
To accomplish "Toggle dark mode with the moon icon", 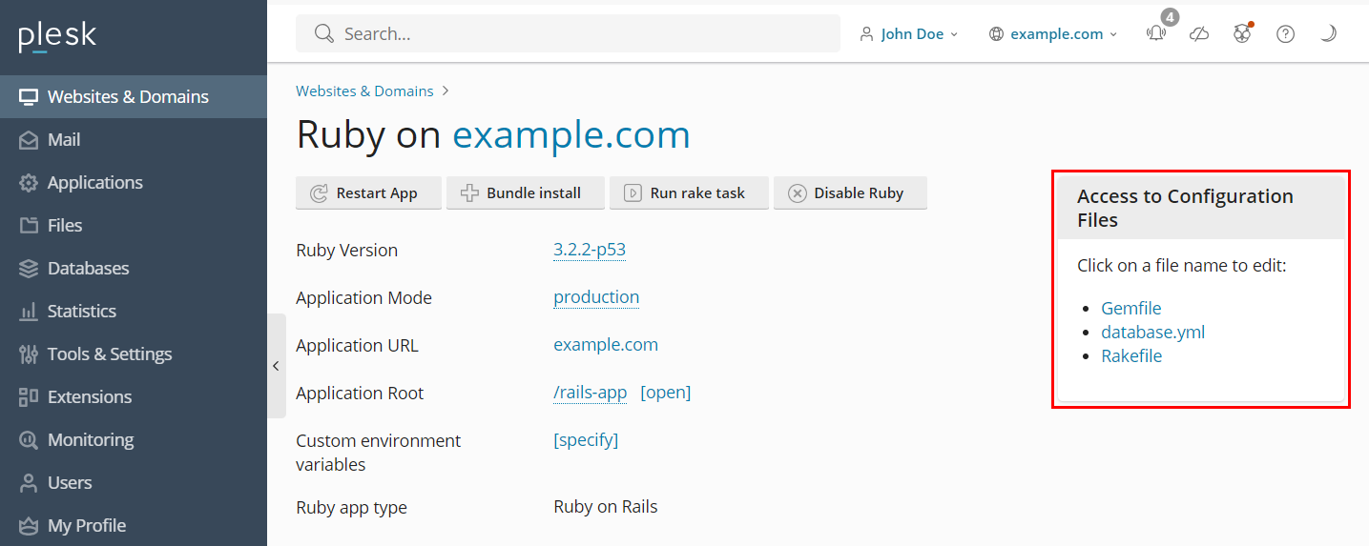I will (x=1328, y=34).
